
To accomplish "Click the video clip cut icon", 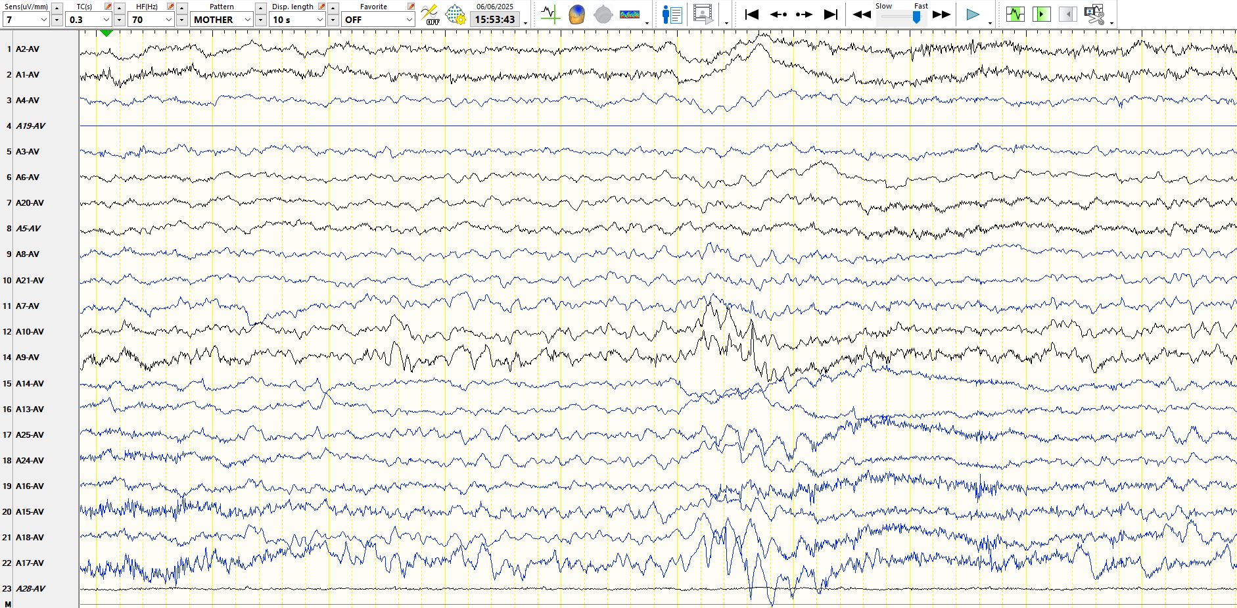I will tap(1094, 14).
